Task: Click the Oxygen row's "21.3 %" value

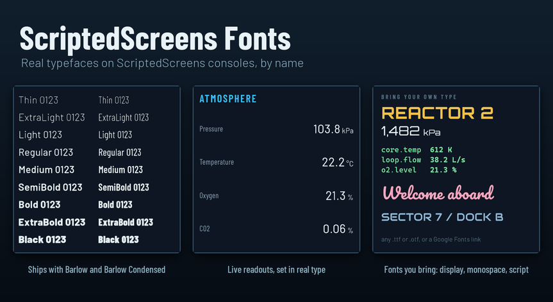Action: coord(339,196)
